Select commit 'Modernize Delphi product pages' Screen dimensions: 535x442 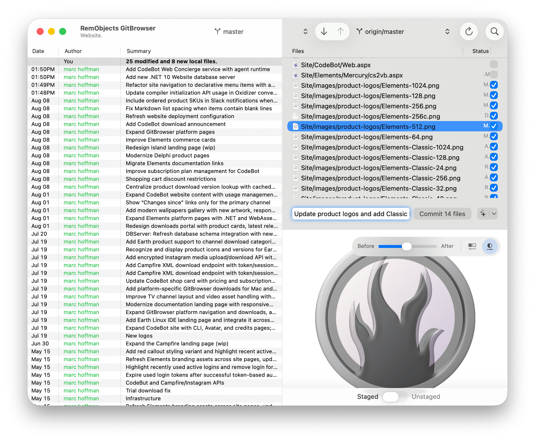coord(155,156)
